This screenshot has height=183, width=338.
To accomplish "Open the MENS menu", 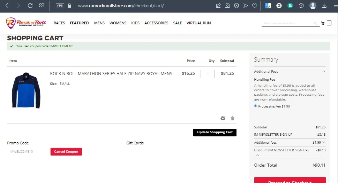I will (x=99, y=23).
